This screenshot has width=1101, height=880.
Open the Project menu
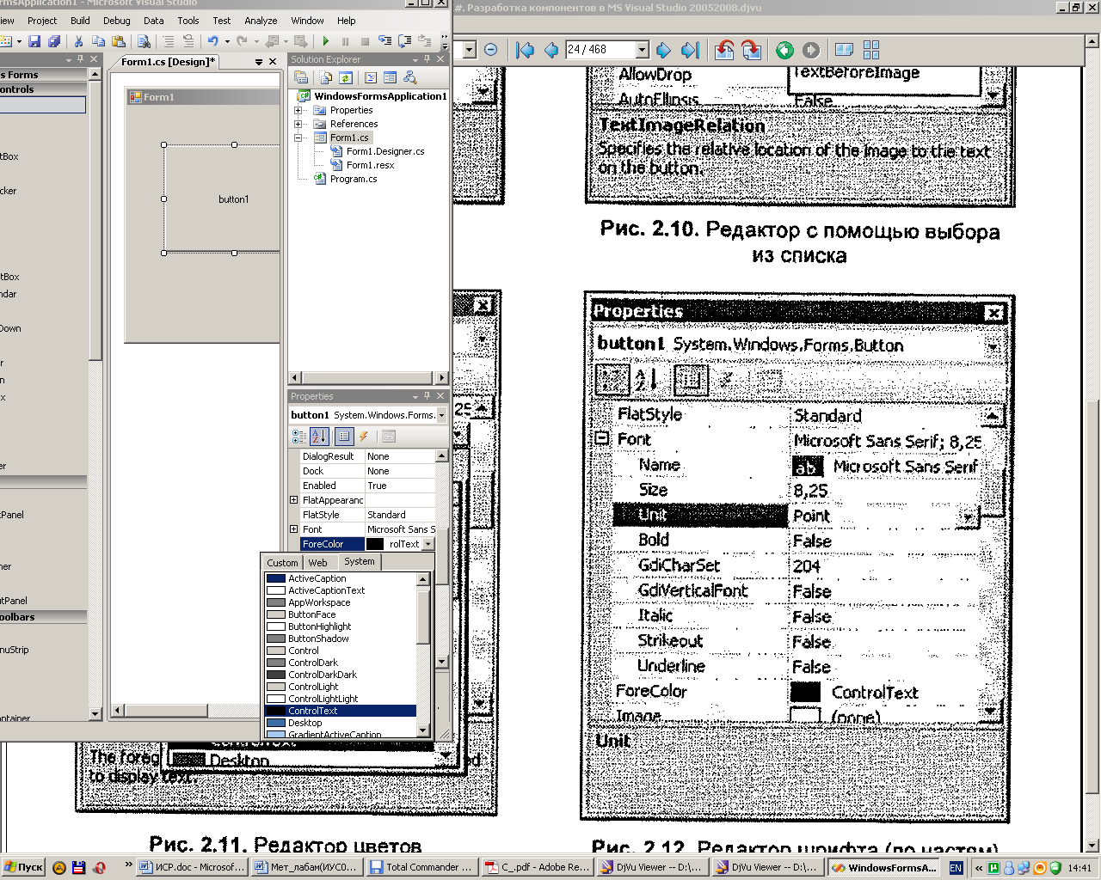click(x=42, y=21)
